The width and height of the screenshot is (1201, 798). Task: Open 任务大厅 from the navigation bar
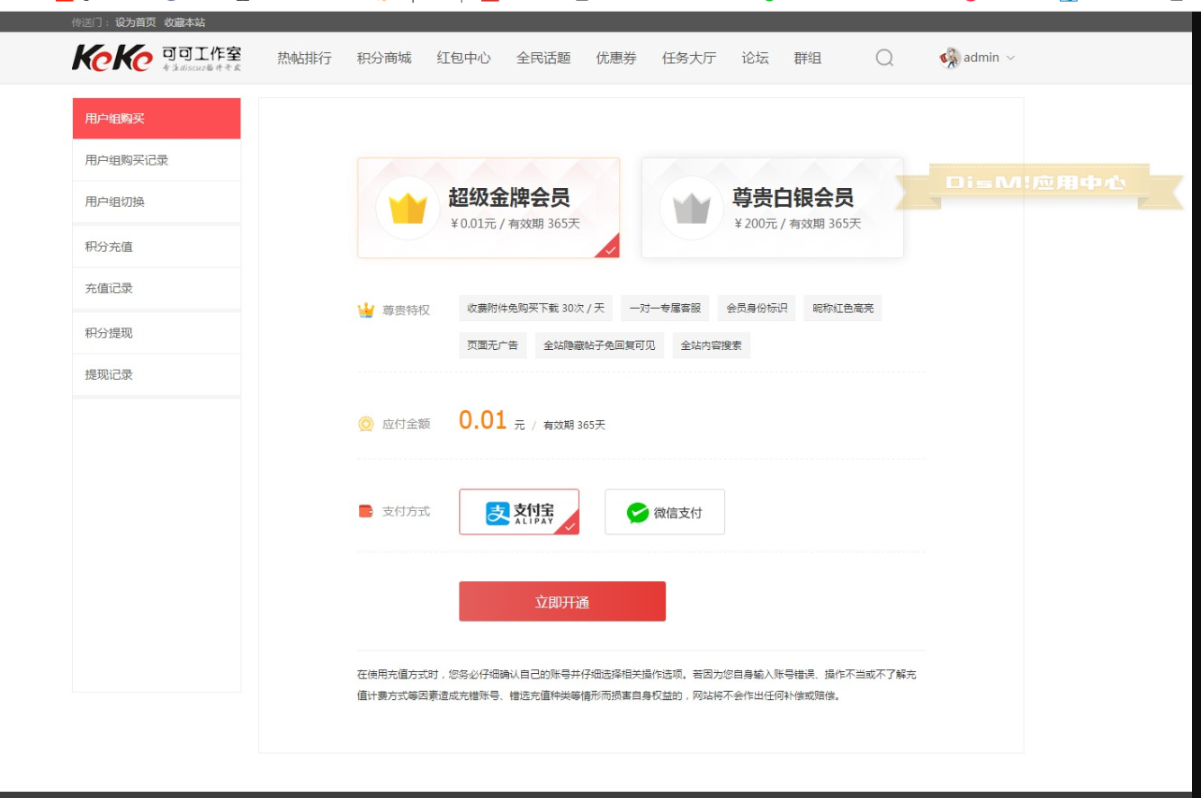click(689, 58)
